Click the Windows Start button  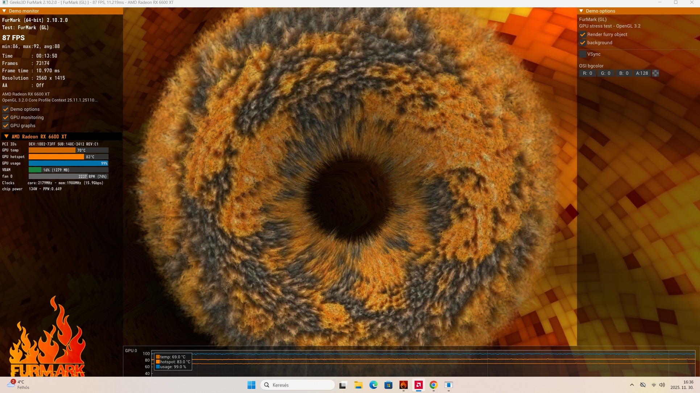click(251, 385)
